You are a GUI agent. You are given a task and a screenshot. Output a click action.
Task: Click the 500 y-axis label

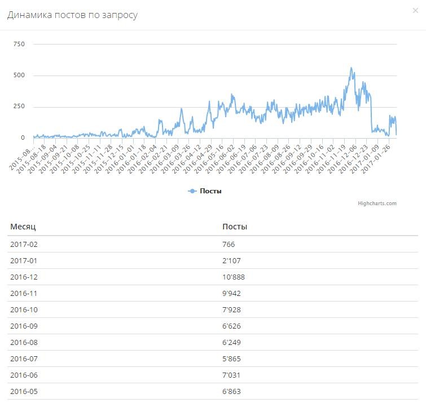tap(19, 75)
